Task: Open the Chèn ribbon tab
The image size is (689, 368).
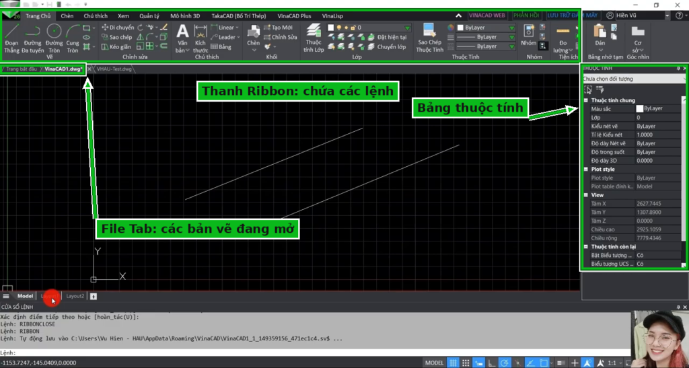Action: coord(67,15)
